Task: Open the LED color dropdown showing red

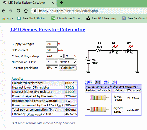Action: (x=55, y=56)
